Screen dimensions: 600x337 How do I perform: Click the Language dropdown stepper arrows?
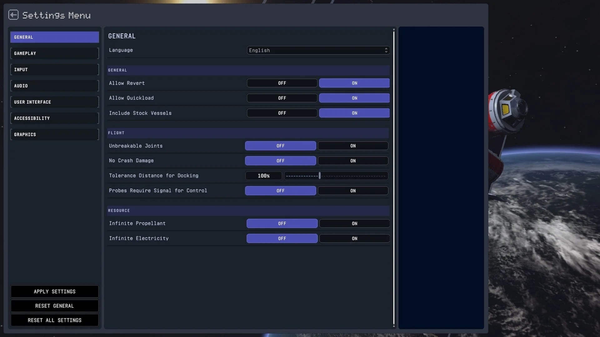(x=386, y=50)
